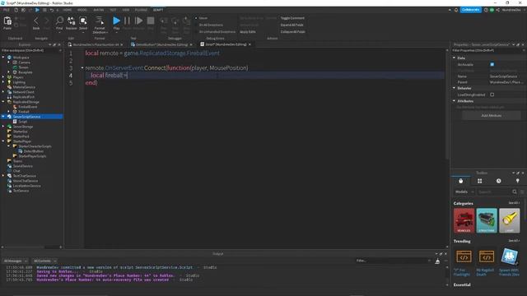This screenshot has height=296, width=527.
Task: Open the Toolbox Marketplace tab icon
Action: 461,181
